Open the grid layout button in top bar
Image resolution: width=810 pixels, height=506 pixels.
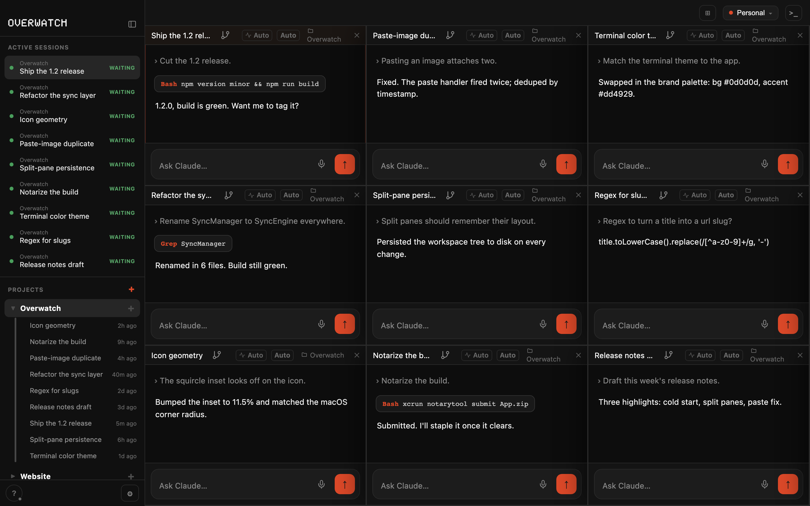click(x=707, y=13)
